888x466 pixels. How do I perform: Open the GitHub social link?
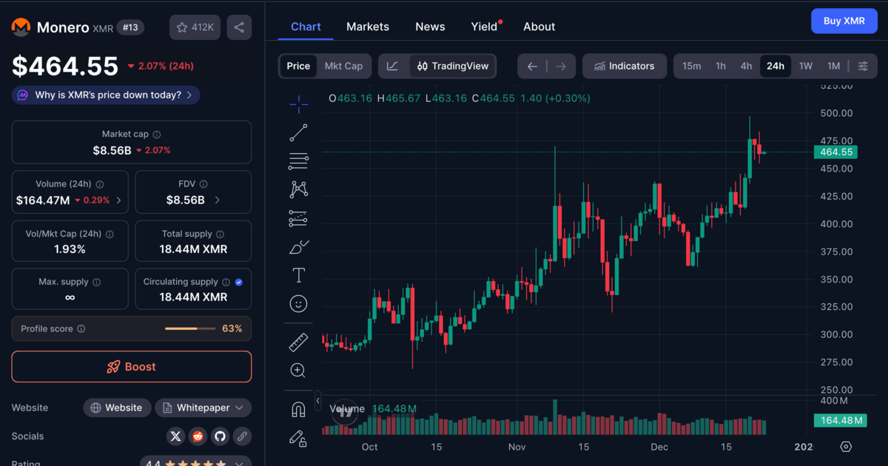click(220, 436)
